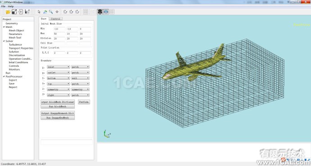Click the first rotate view icon
Image resolution: width=311 pixels, height=166 pixels.
(x=65, y=12)
